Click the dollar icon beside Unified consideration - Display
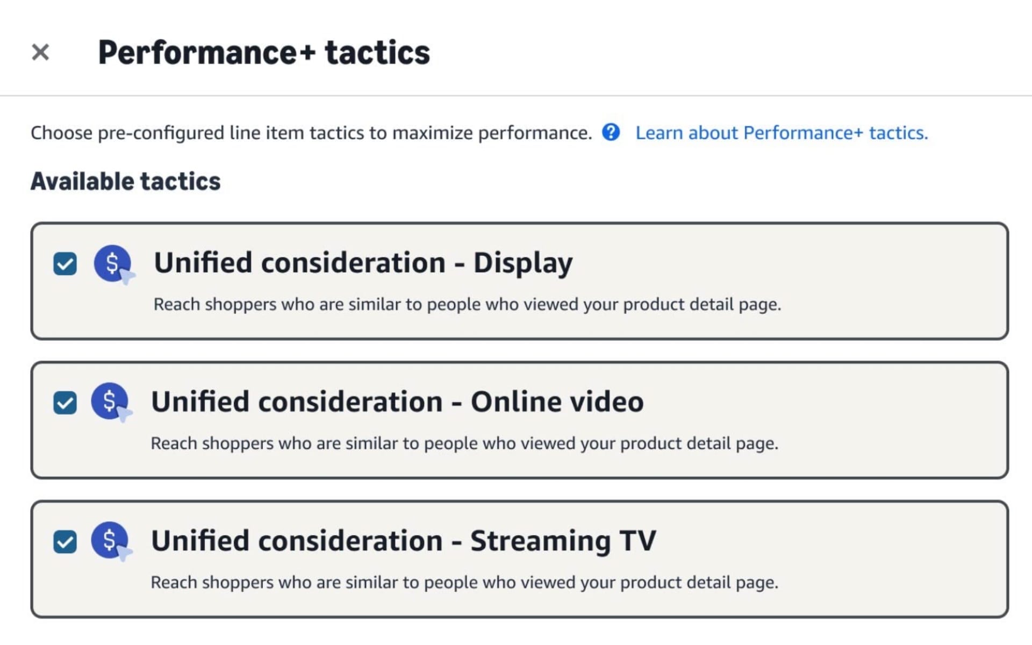The height and width of the screenshot is (645, 1032). [x=113, y=263]
